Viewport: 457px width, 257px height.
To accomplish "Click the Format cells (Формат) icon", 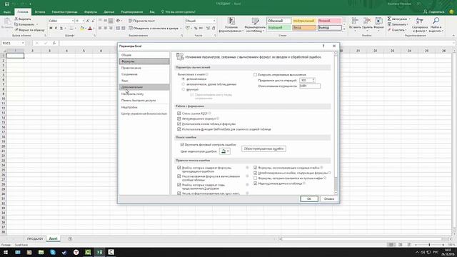I will [x=379, y=21].
